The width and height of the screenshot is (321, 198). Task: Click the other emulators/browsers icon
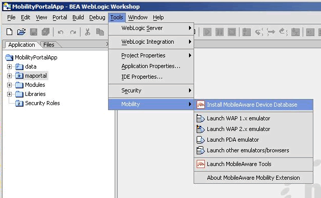click(200, 150)
